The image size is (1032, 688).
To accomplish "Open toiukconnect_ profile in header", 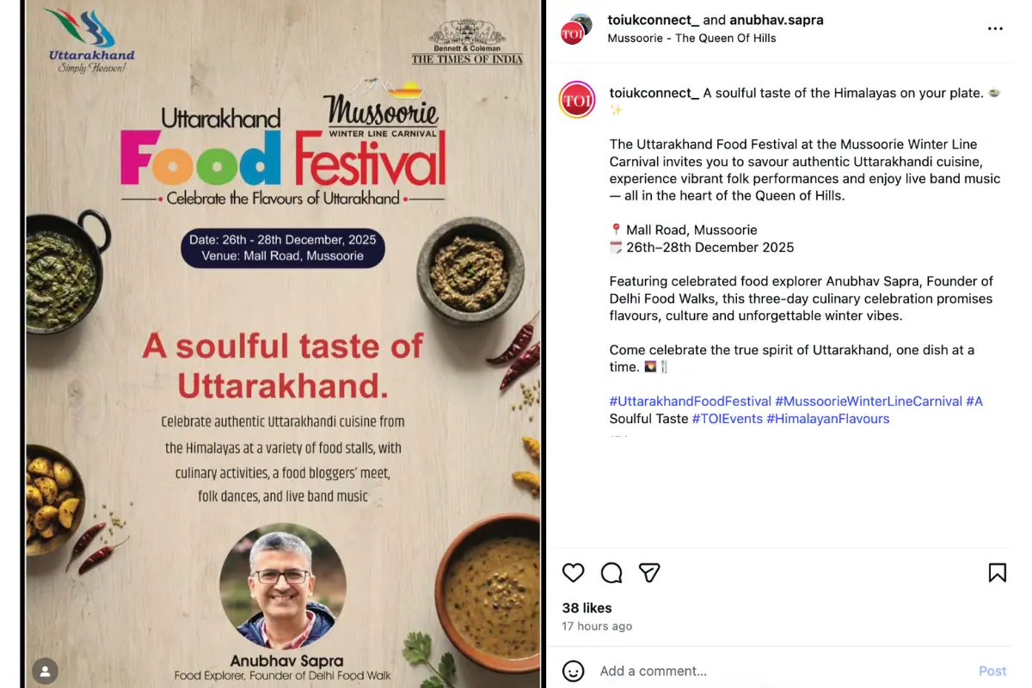I will pyautogui.click(x=653, y=20).
